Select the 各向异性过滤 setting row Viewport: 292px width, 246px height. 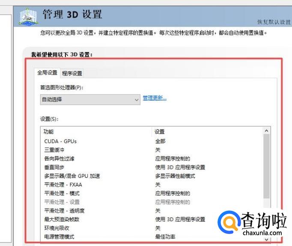152,159
